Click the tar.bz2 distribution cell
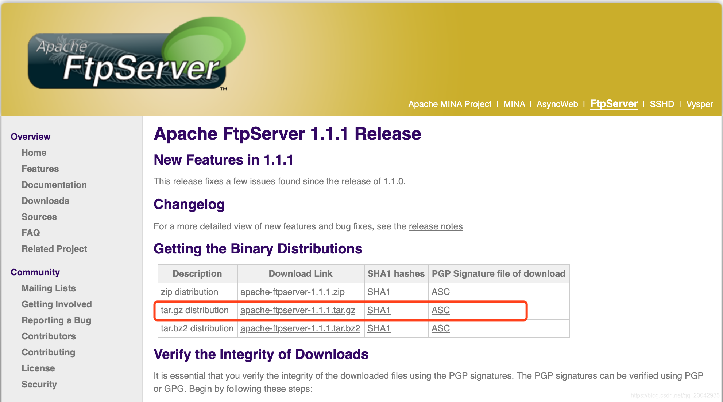723x402 pixels. [x=197, y=328]
